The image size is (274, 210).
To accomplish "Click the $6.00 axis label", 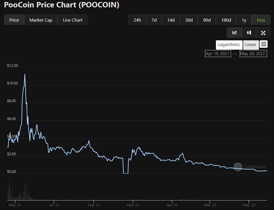I will (12, 119).
